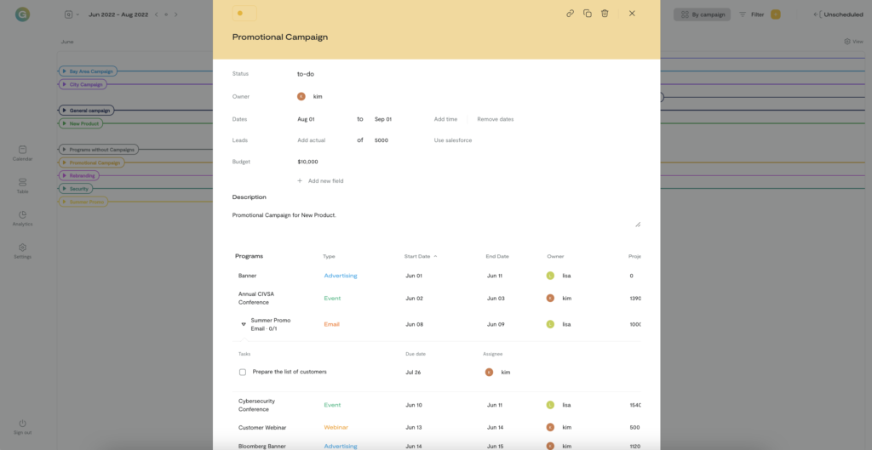Collapse the Summer Promo Email row

(244, 324)
